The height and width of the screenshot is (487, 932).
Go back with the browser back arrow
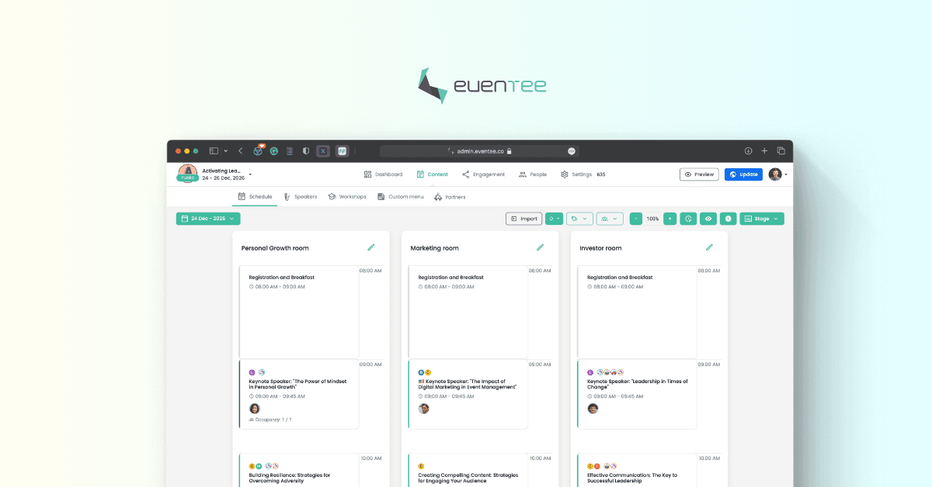(x=241, y=151)
